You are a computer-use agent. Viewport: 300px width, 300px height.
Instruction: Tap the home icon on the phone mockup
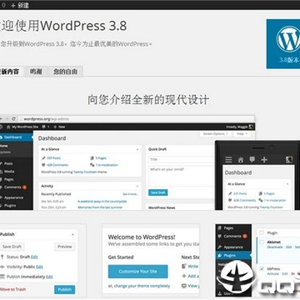click(241, 160)
